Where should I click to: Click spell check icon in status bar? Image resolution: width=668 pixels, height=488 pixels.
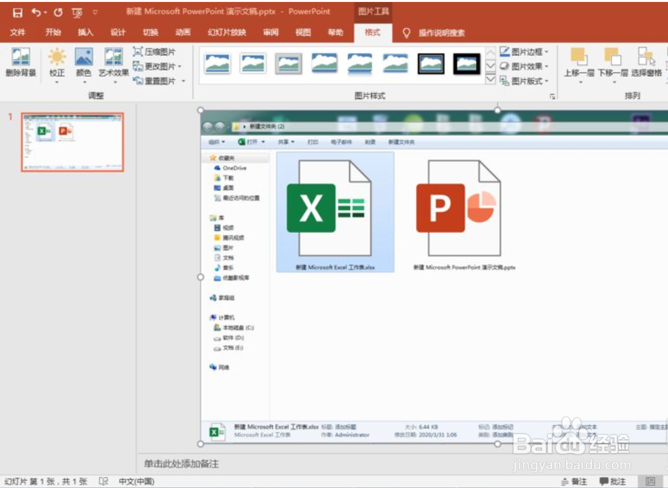[x=103, y=481]
